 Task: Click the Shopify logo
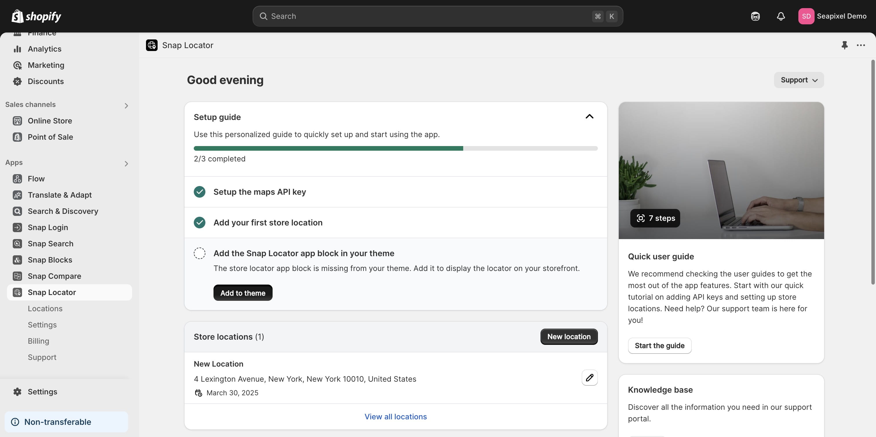[36, 16]
